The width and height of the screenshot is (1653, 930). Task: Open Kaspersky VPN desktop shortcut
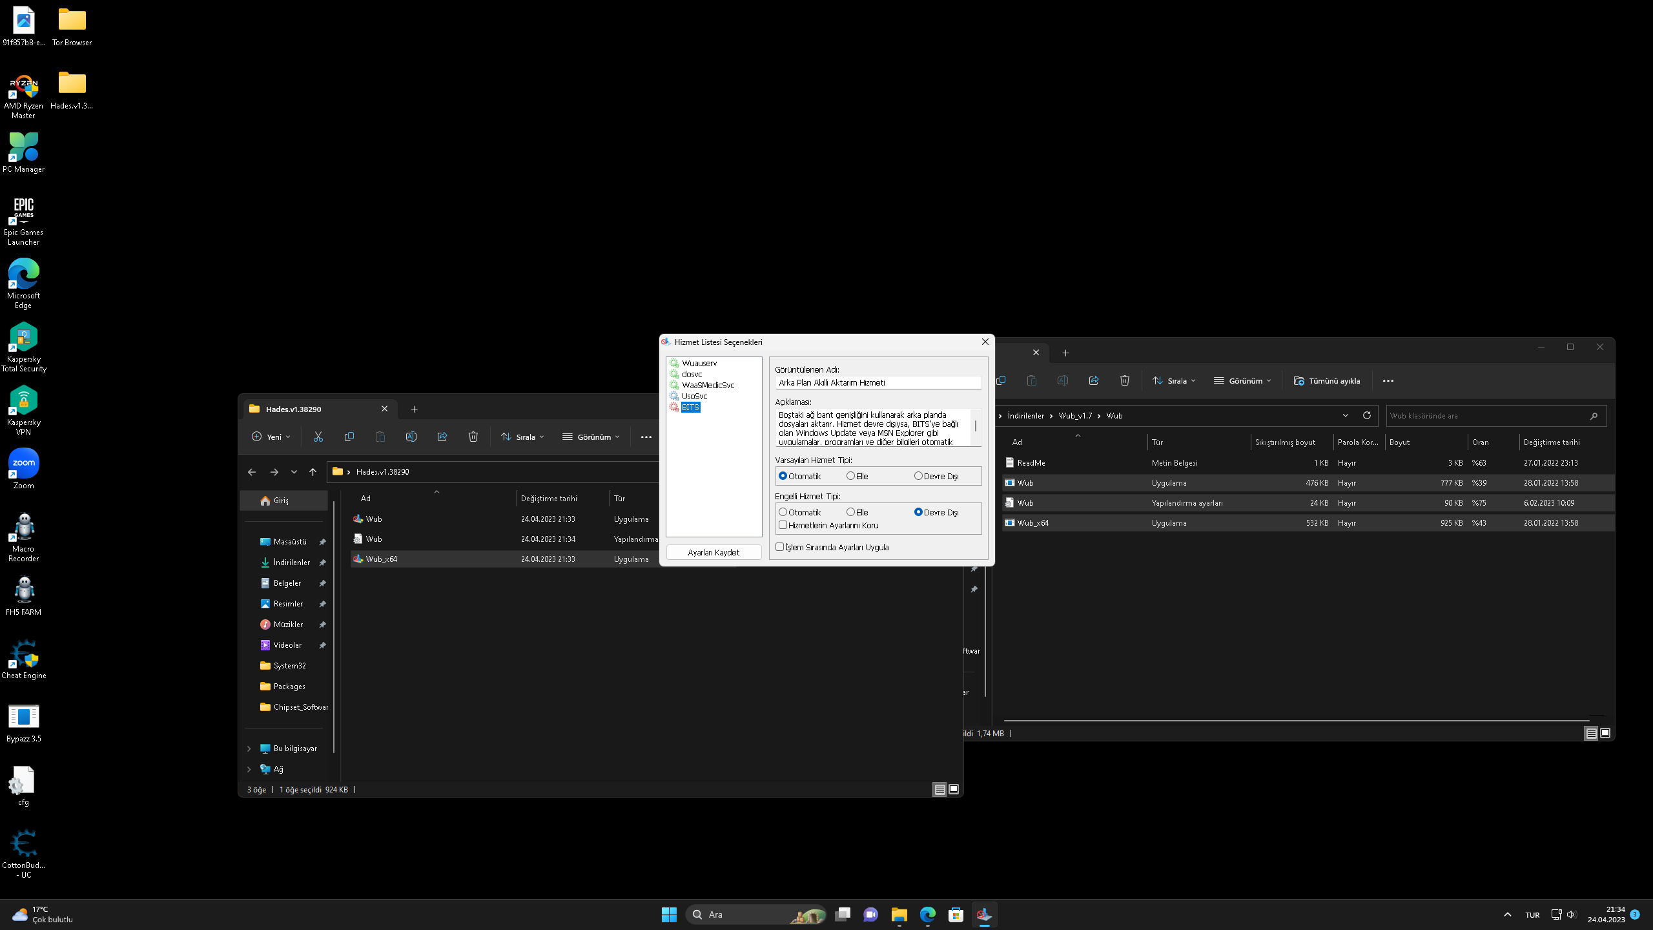point(23,410)
